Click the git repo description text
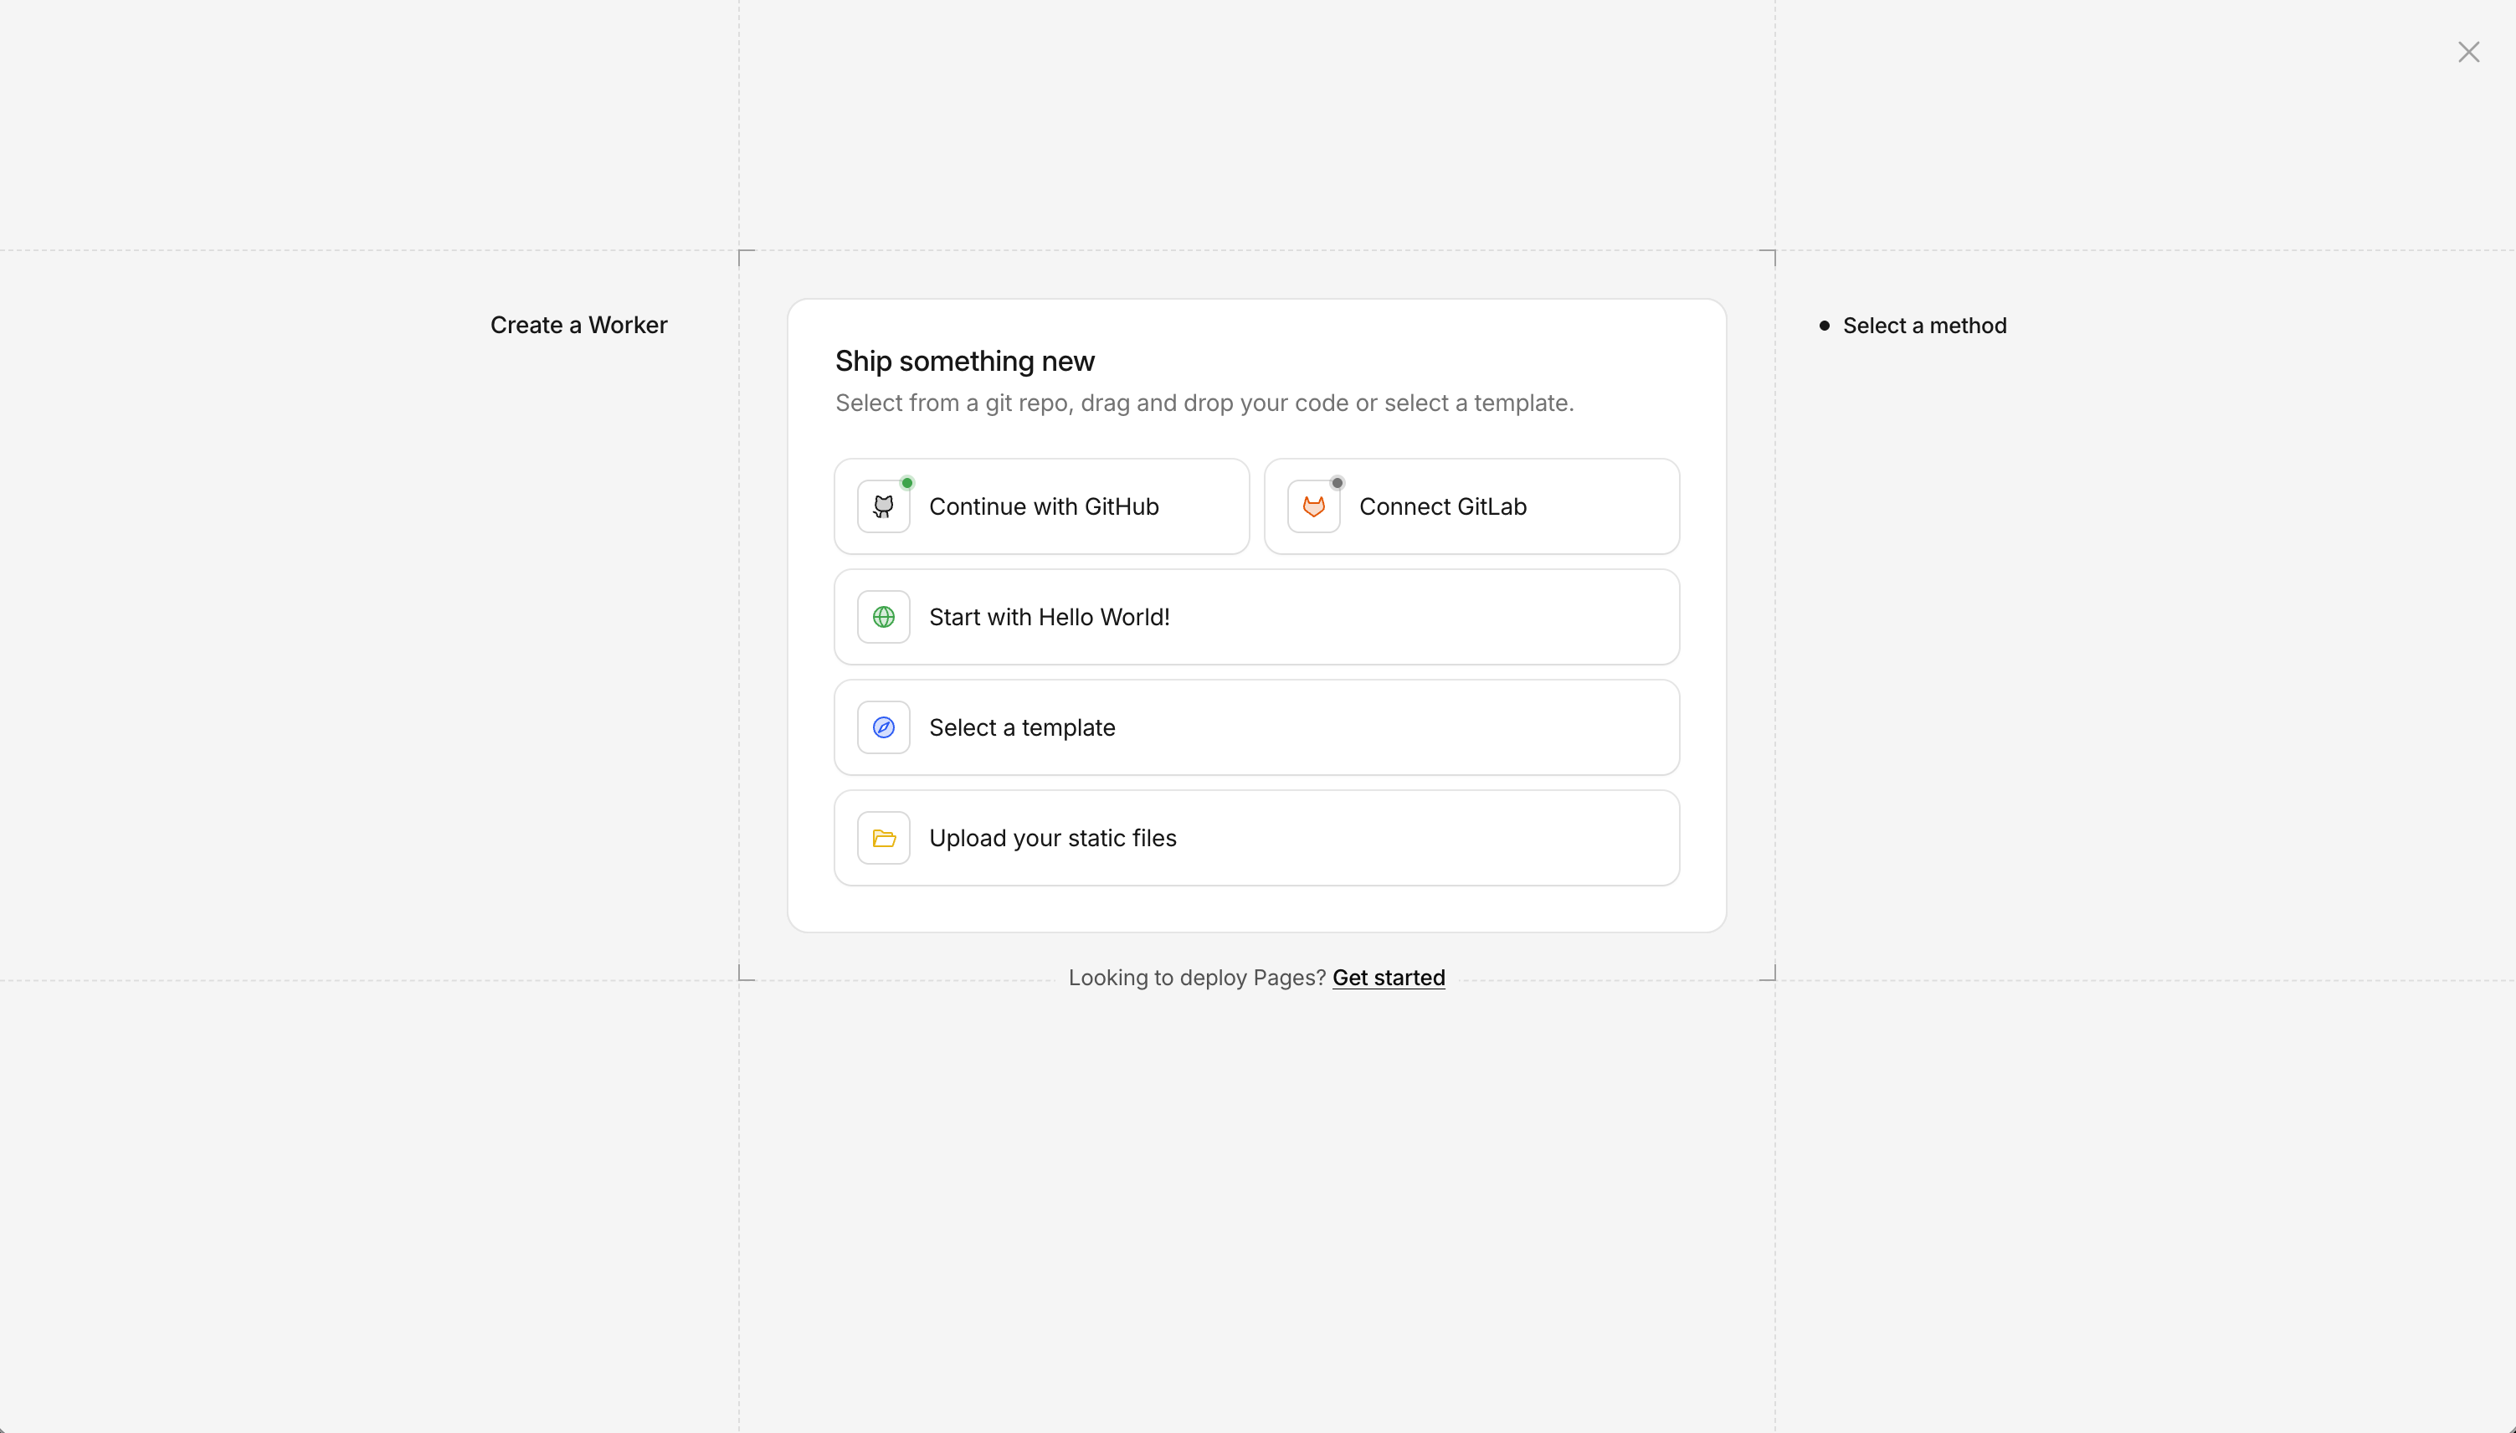This screenshot has height=1433, width=2516. [x=1204, y=403]
